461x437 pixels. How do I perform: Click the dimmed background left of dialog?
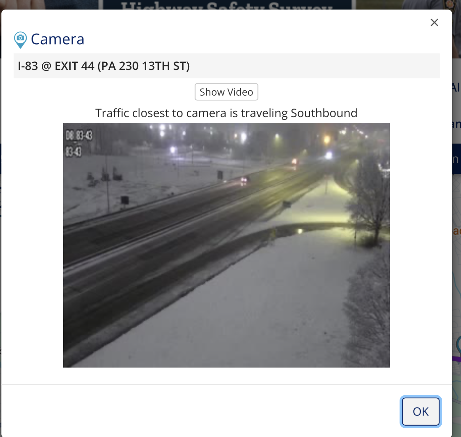tap(1, 215)
